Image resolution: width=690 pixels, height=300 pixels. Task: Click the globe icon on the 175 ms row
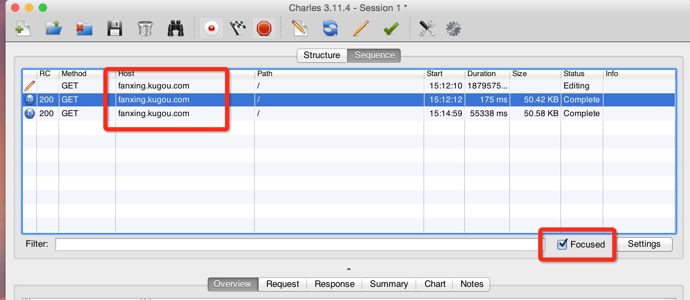(30, 100)
